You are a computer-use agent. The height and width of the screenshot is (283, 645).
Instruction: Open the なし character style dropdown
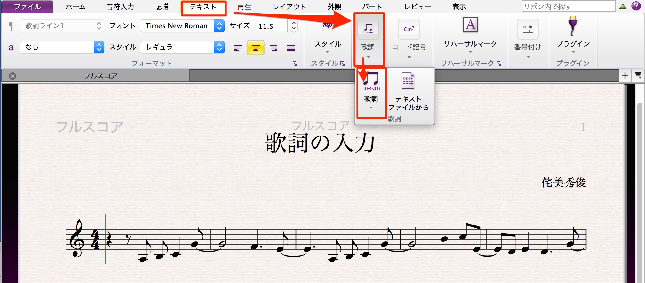tap(99, 47)
